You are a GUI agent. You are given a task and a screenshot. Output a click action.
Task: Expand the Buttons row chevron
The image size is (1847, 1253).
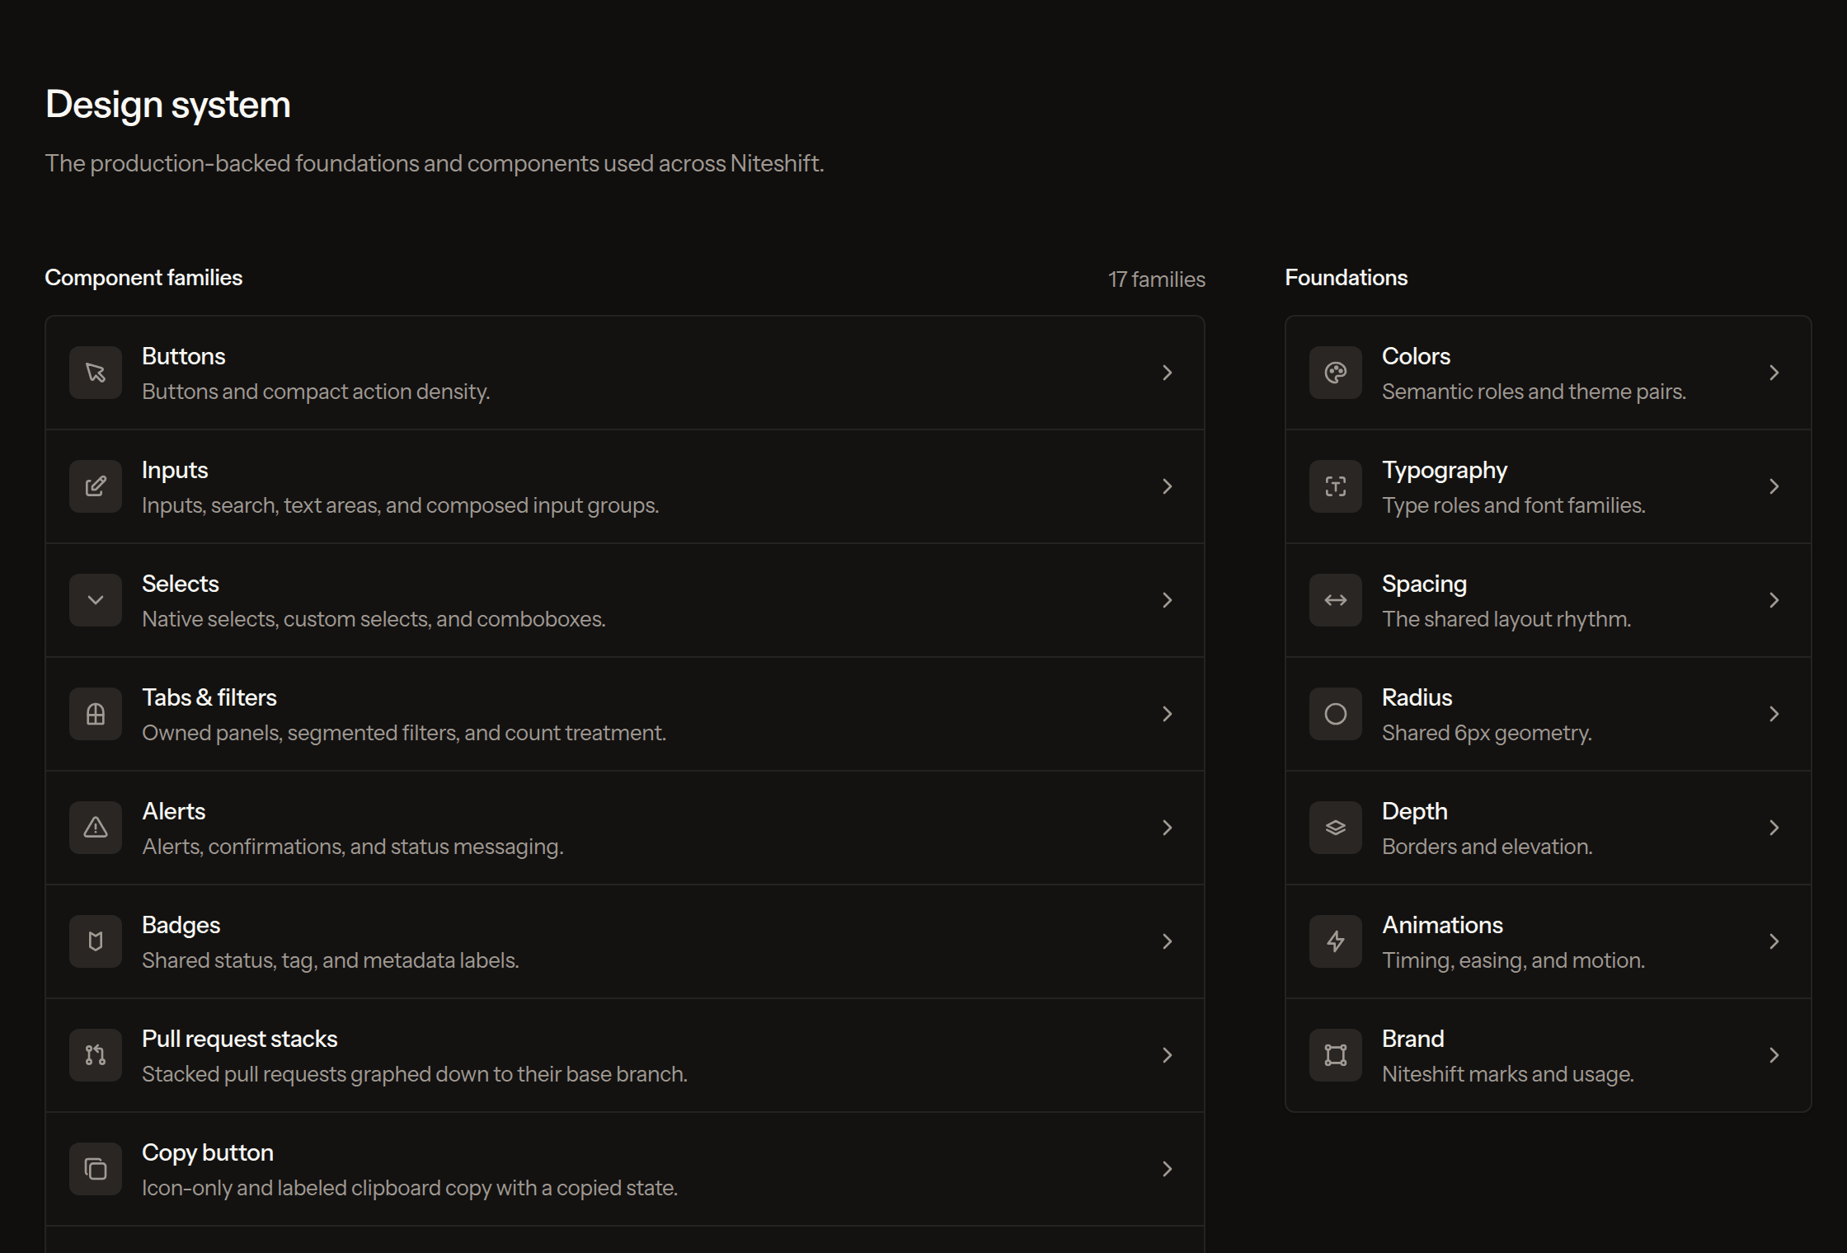point(1168,373)
